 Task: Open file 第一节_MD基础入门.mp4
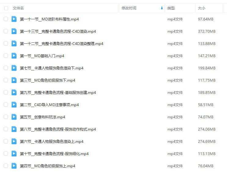42,56
